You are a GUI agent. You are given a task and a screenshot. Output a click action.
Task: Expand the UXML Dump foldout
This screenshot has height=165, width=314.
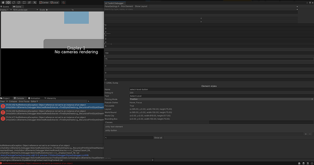tap(112, 83)
